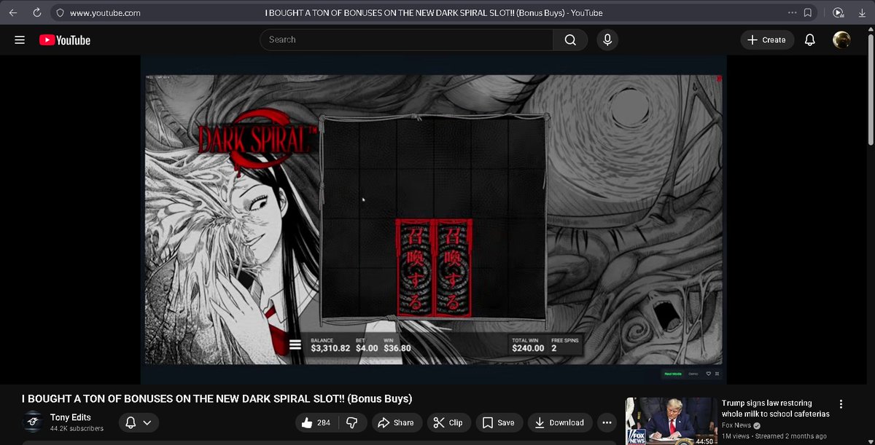875x445 pixels.
Task: Like the video with thumbs up
Action: pyautogui.click(x=316, y=422)
